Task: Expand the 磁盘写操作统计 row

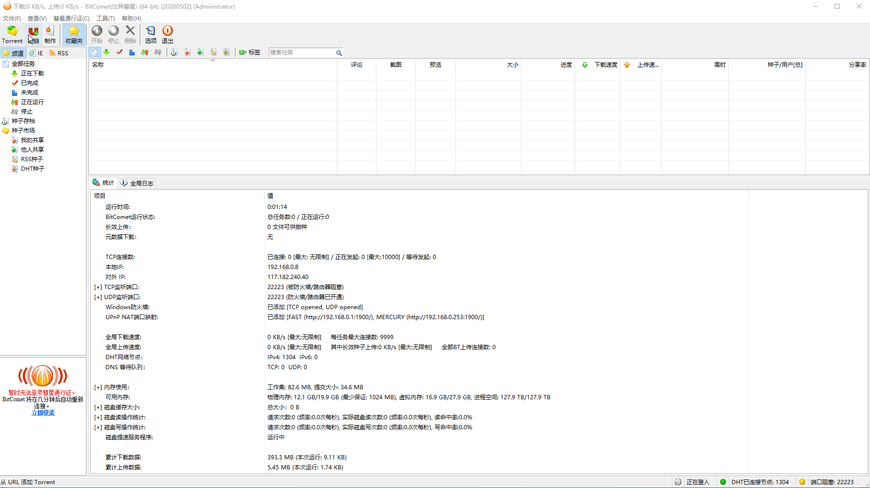Action: pyautogui.click(x=98, y=427)
